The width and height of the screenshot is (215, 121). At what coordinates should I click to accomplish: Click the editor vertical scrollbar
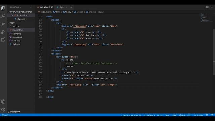coord(214,52)
